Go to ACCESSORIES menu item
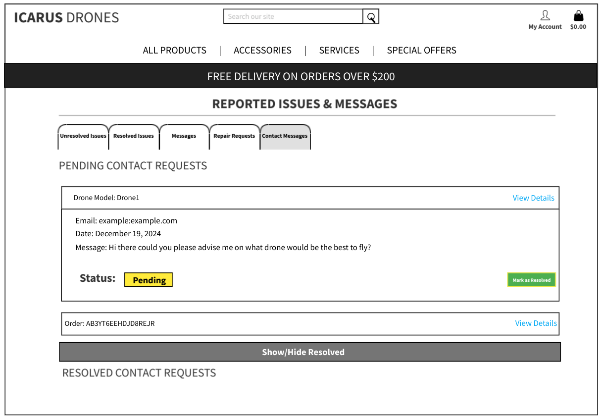 click(x=262, y=51)
